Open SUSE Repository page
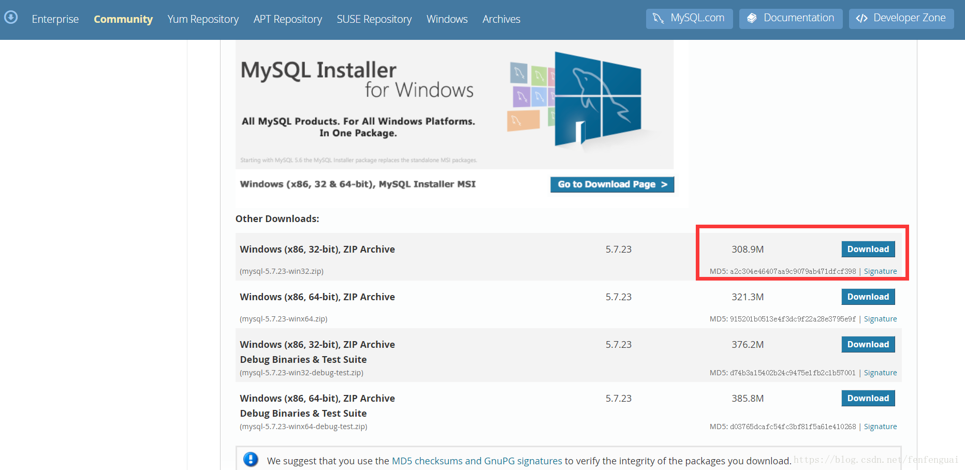Viewport: 965px width, 470px height. coord(374,19)
